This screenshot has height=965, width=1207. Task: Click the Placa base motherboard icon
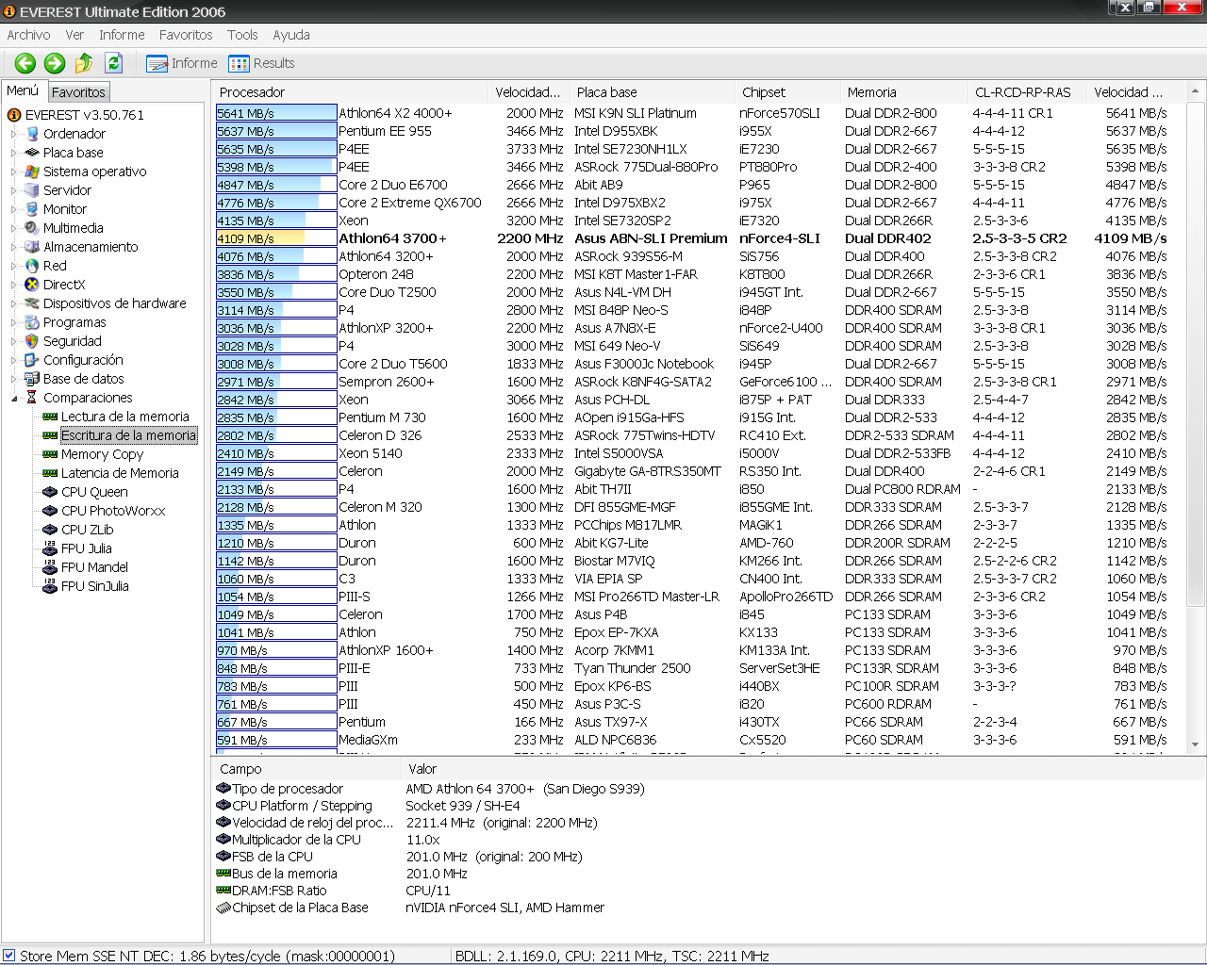click(x=32, y=153)
